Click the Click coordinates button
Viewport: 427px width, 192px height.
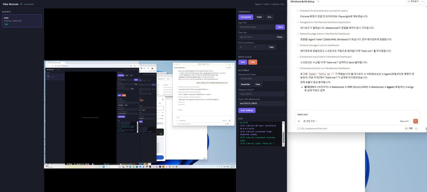pyautogui.click(x=272, y=47)
